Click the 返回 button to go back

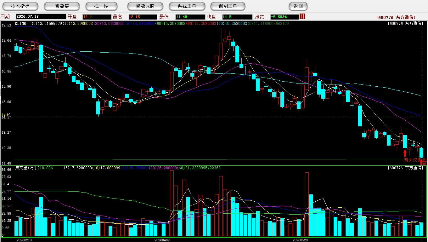click(x=298, y=6)
